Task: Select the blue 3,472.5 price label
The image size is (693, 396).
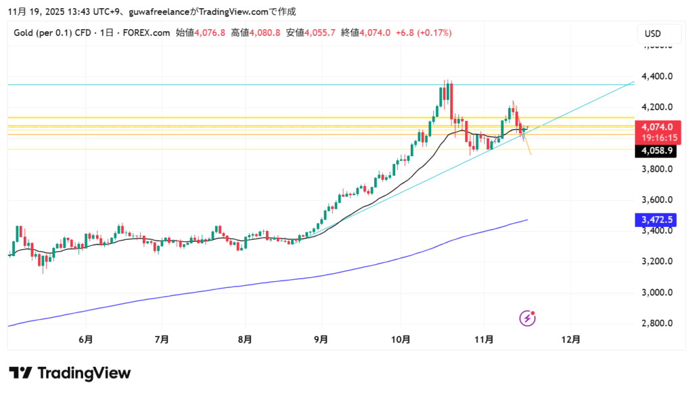Action: pos(654,220)
